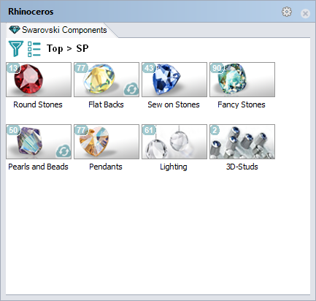Click the refresh icon on Pearls and Beads
This screenshot has width=316, height=301.
(x=63, y=151)
